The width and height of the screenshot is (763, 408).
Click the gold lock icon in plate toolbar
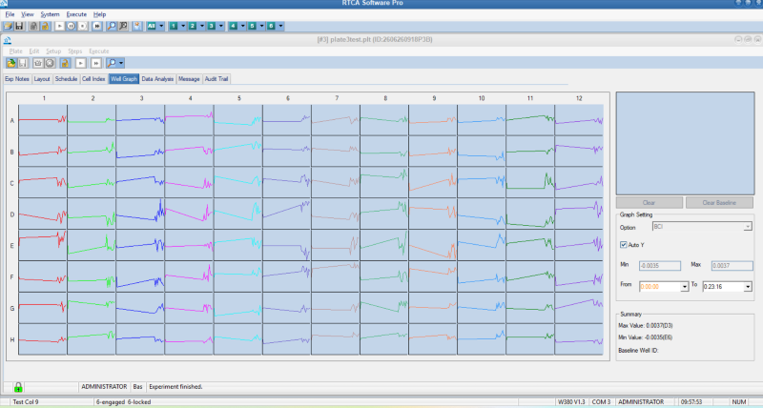(65, 63)
